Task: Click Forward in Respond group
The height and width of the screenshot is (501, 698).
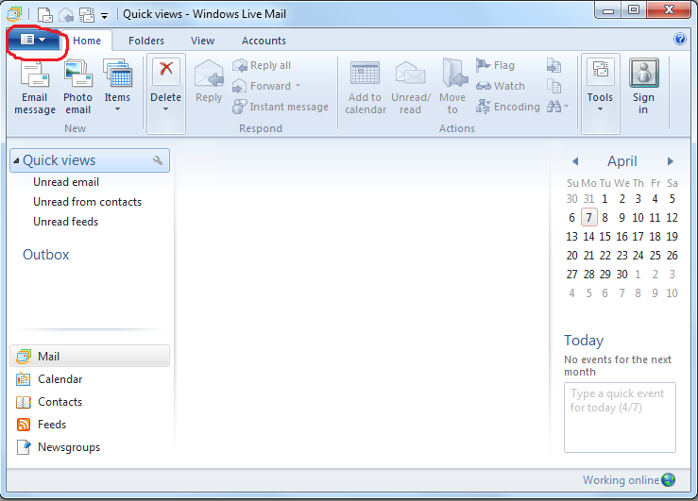Action: (262, 86)
